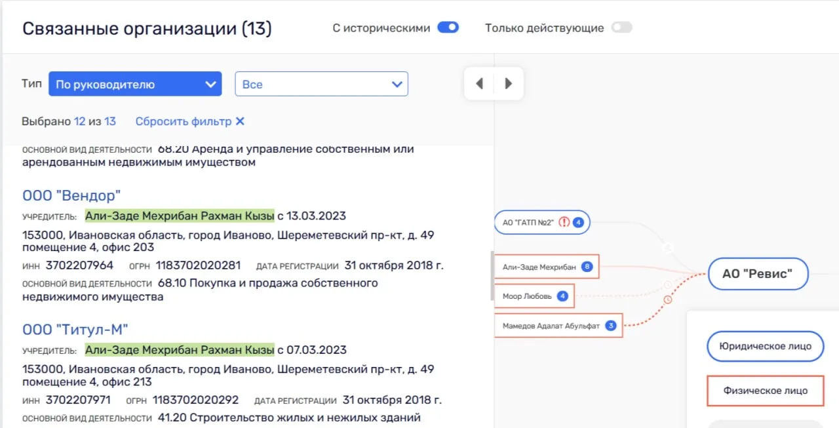Expand the "Все" filter dropdown
This screenshot has width=839, height=428.
[321, 84]
